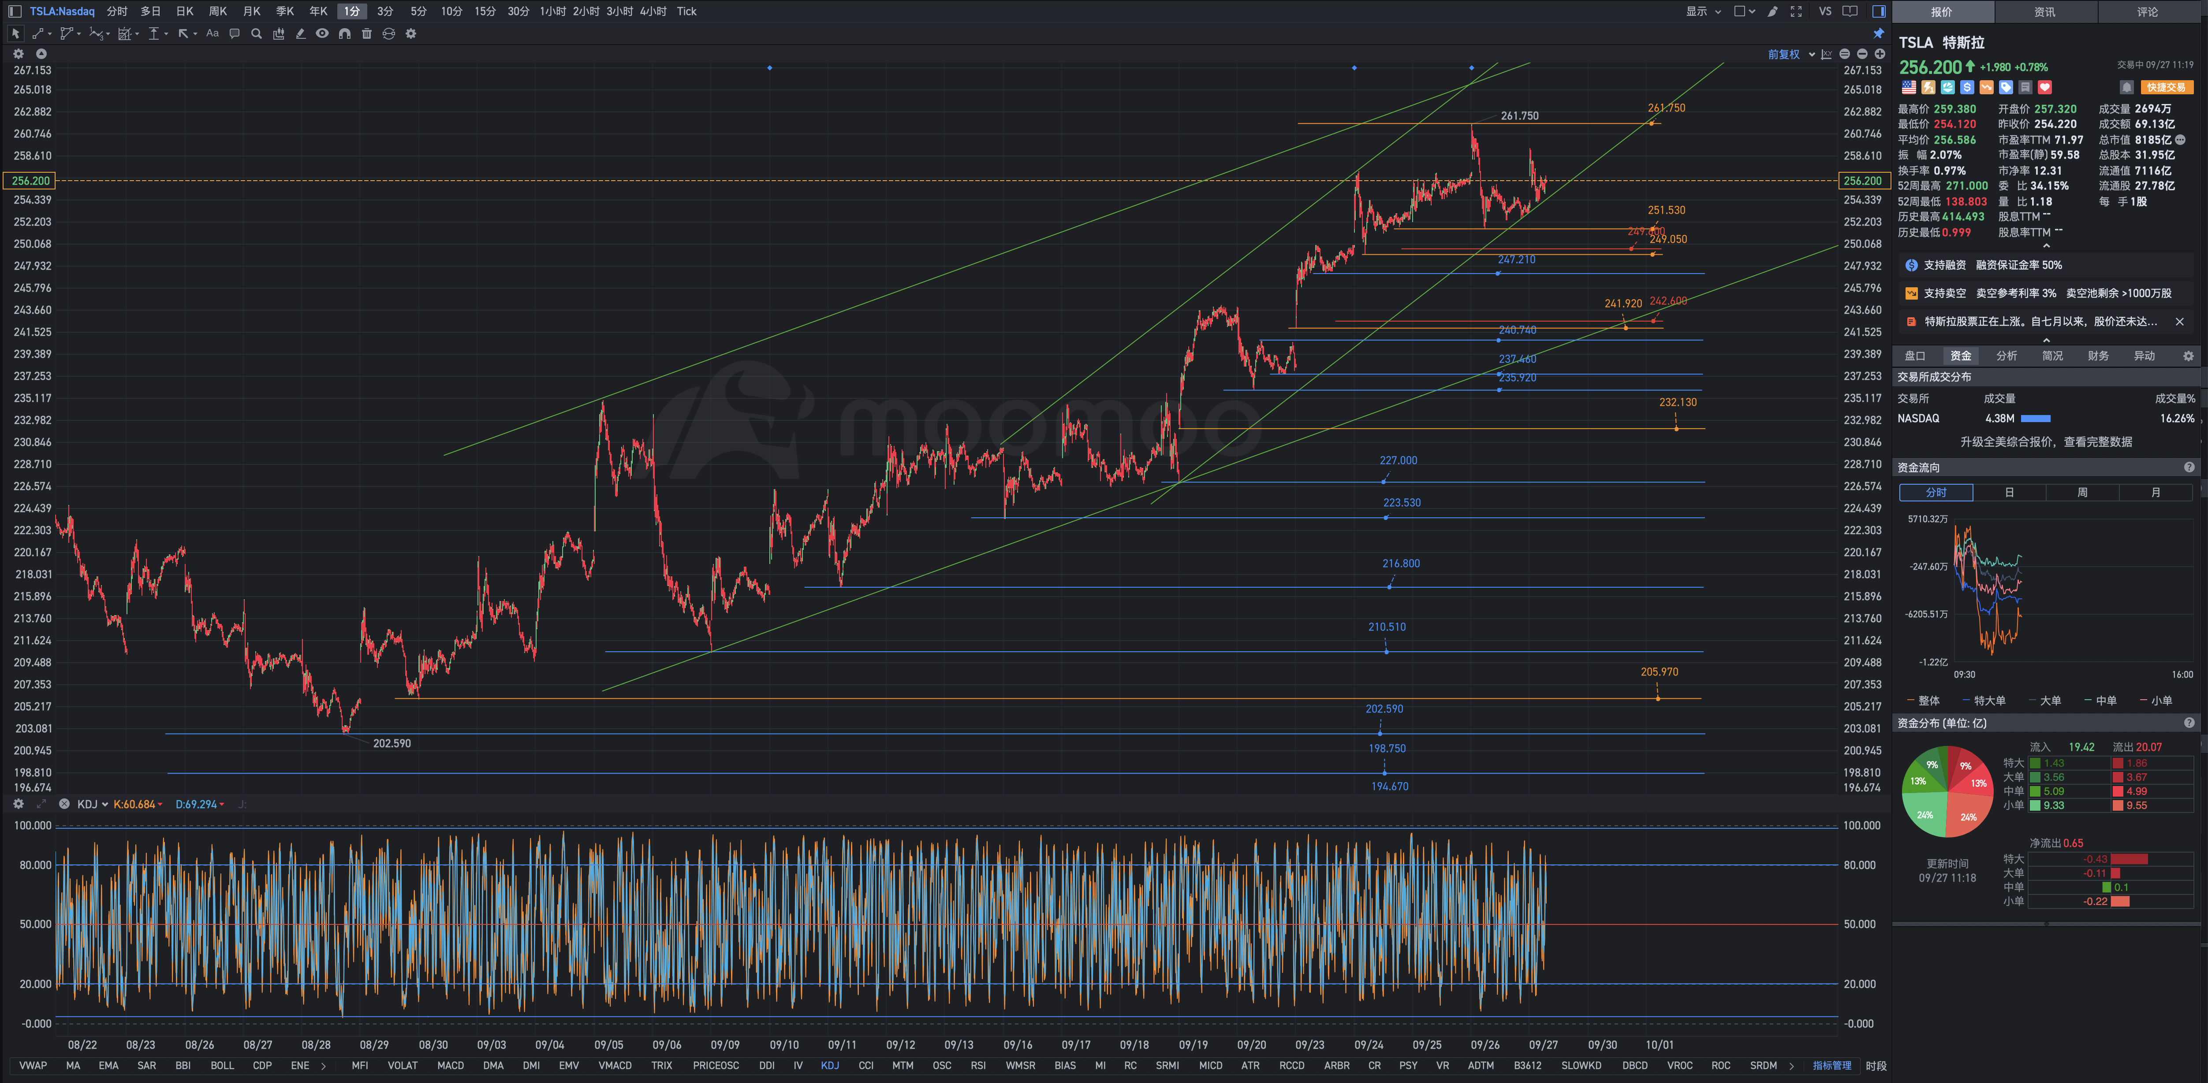Toggle the D line value visibility
Screen dimensions: 2208x1083
pos(200,804)
